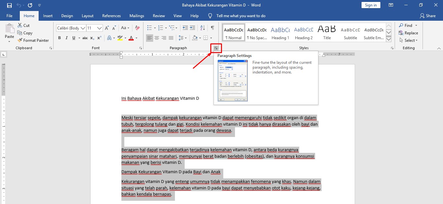
Task: Open the Calibri font name dropdown
Action: click(83, 28)
